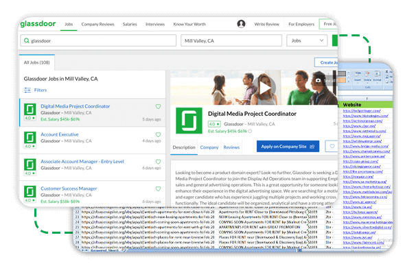Click the large Glassdoor company logo in job detail
405x268 pixels.
(189, 121)
